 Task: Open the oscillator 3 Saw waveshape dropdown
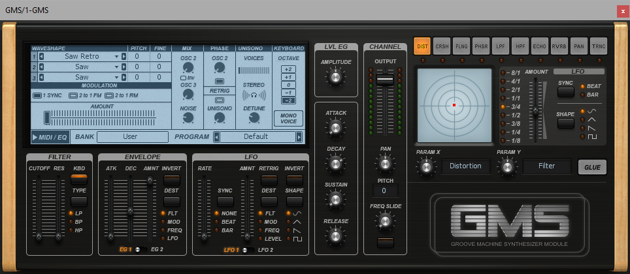click(x=82, y=77)
